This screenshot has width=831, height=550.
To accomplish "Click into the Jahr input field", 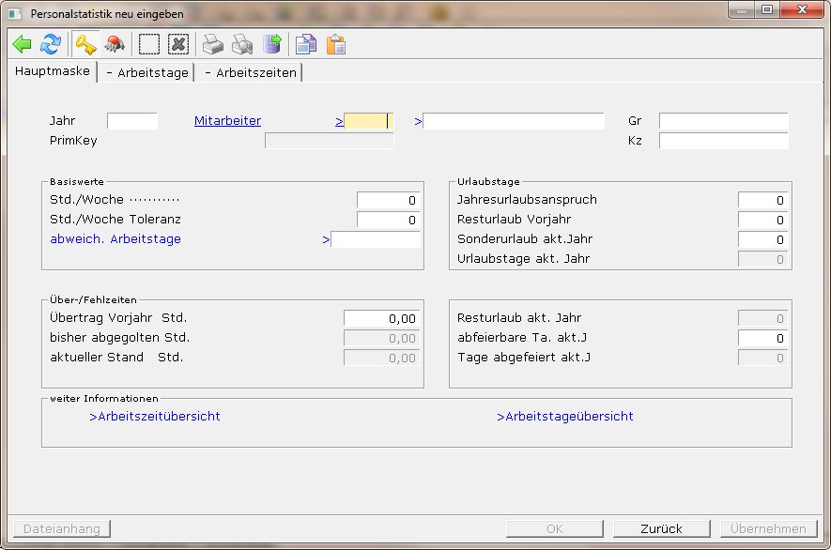I will (x=132, y=121).
